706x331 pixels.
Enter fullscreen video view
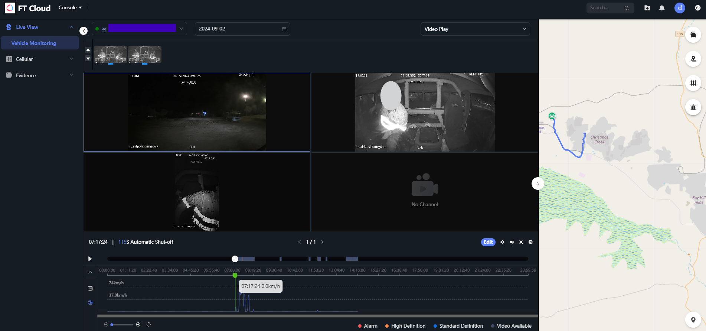pos(521,242)
